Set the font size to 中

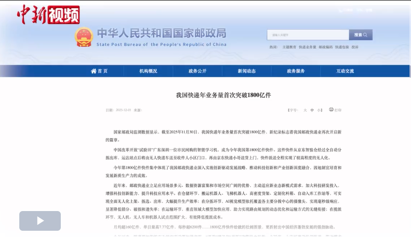[x=312, y=110]
